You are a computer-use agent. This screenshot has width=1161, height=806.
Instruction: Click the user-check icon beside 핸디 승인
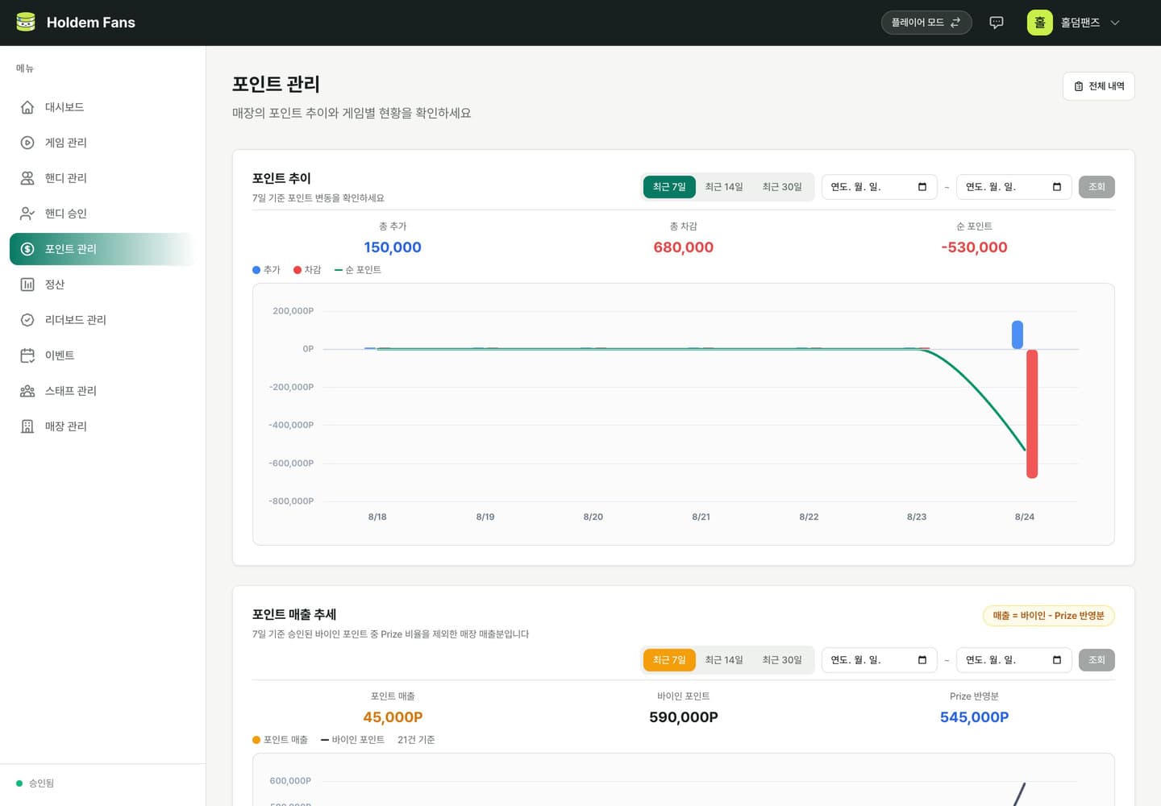pos(27,214)
